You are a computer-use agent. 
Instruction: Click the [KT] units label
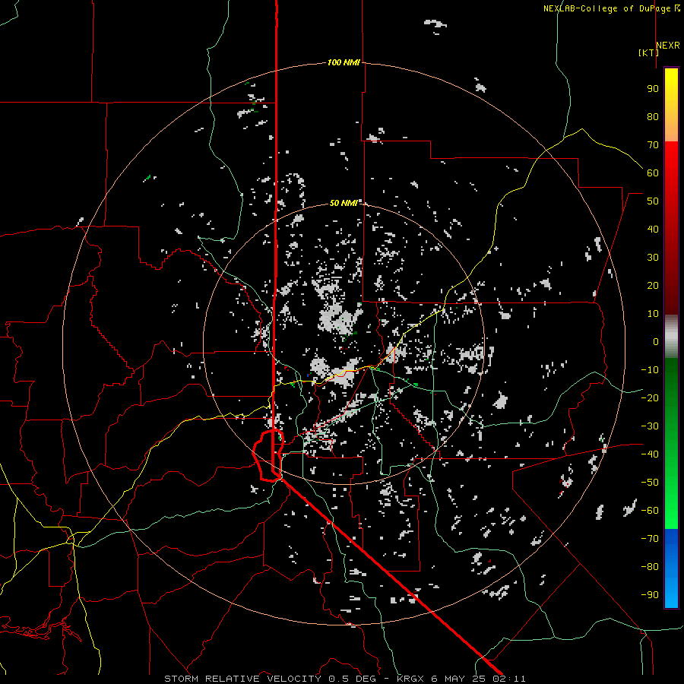pos(648,52)
